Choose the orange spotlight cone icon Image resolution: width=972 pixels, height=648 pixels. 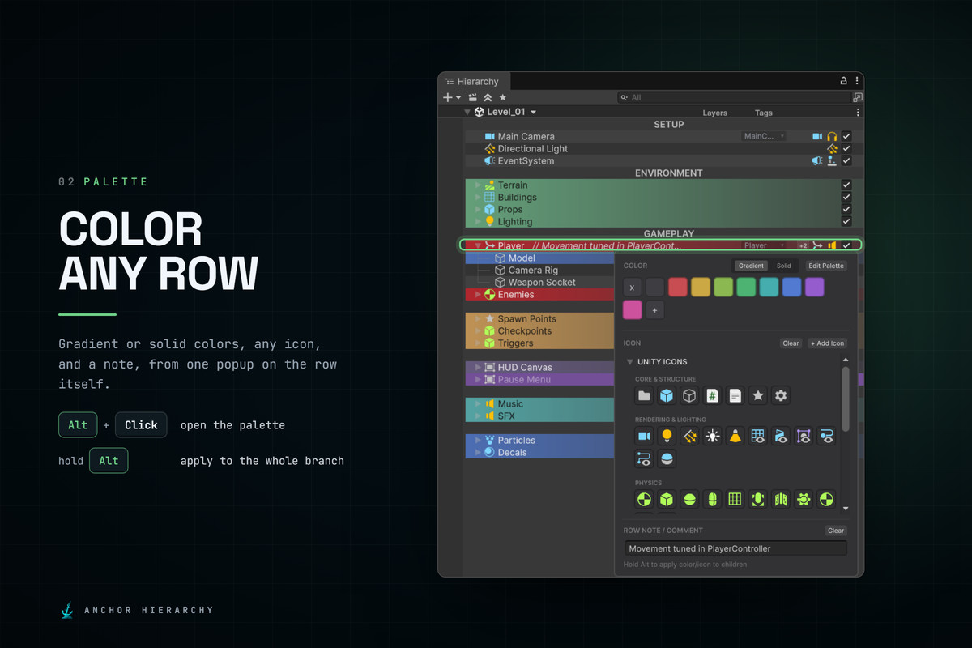point(735,436)
